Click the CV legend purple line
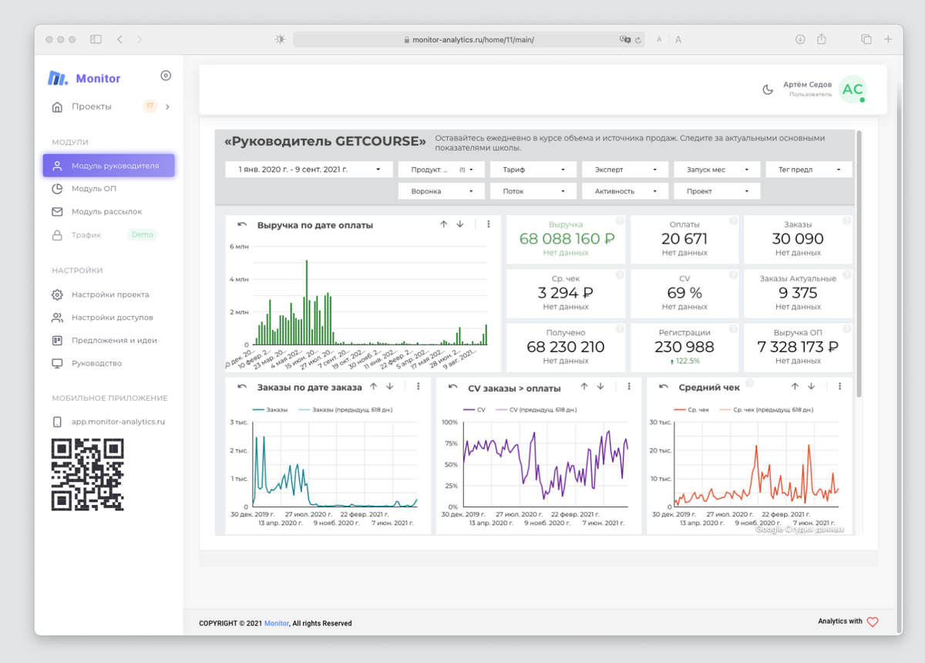This screenshot has height=663, width=925. pos(469,409)
